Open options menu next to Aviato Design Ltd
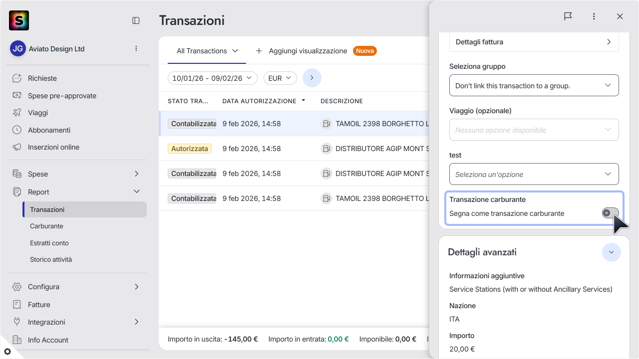Viewport: 639px width, 359px height. (x=136, y=48)
